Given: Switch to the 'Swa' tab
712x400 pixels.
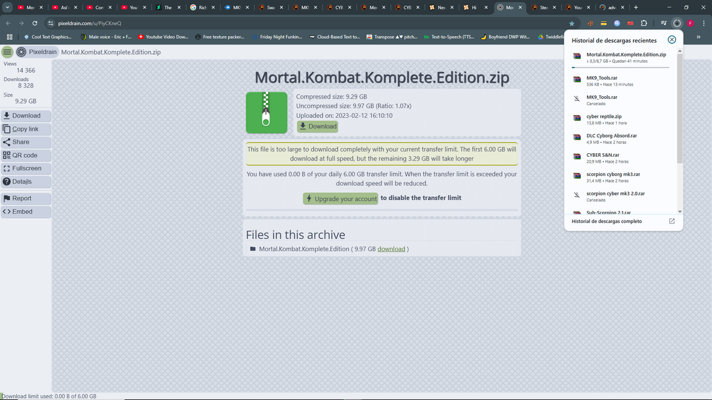Looking at the screenshot, I should [x=271, y=8].
